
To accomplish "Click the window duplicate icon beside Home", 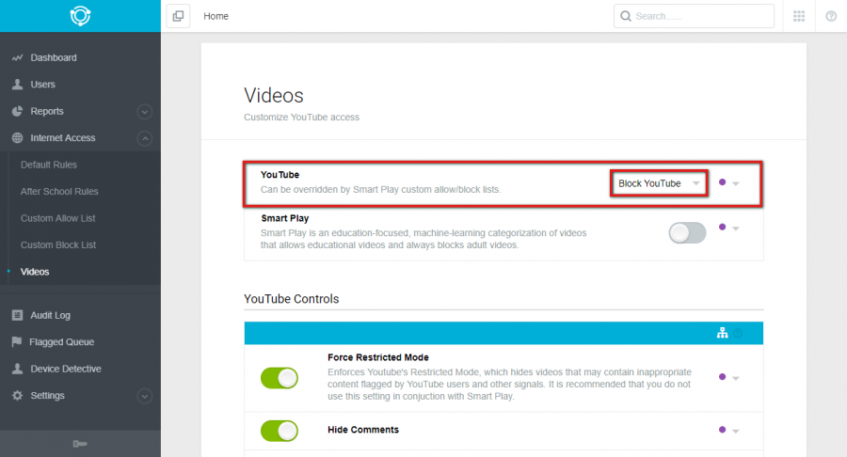I will (178, 16).
